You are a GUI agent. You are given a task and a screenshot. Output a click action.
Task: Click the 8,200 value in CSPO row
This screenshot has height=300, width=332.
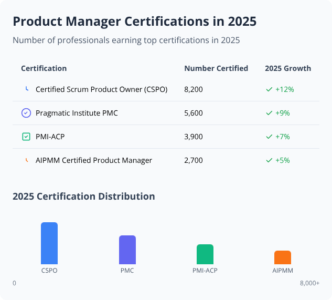point(194,89)
